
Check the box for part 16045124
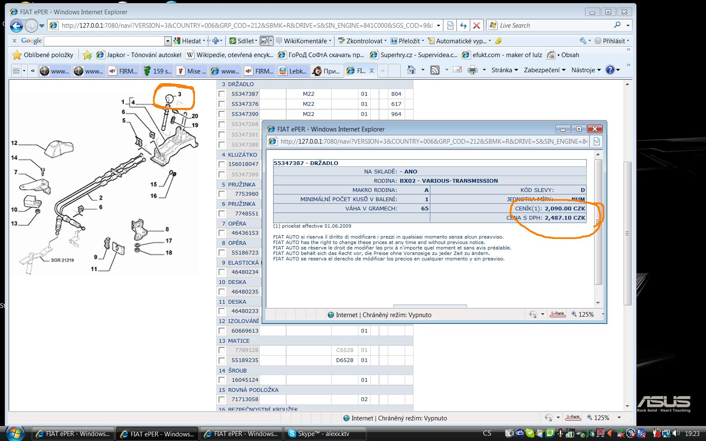222,380
